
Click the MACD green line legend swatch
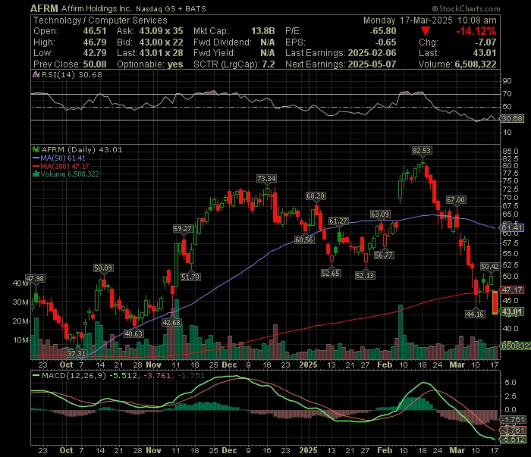pyautogui.click(x=36, y=375)
